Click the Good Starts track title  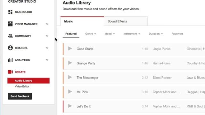pos(85,49)
